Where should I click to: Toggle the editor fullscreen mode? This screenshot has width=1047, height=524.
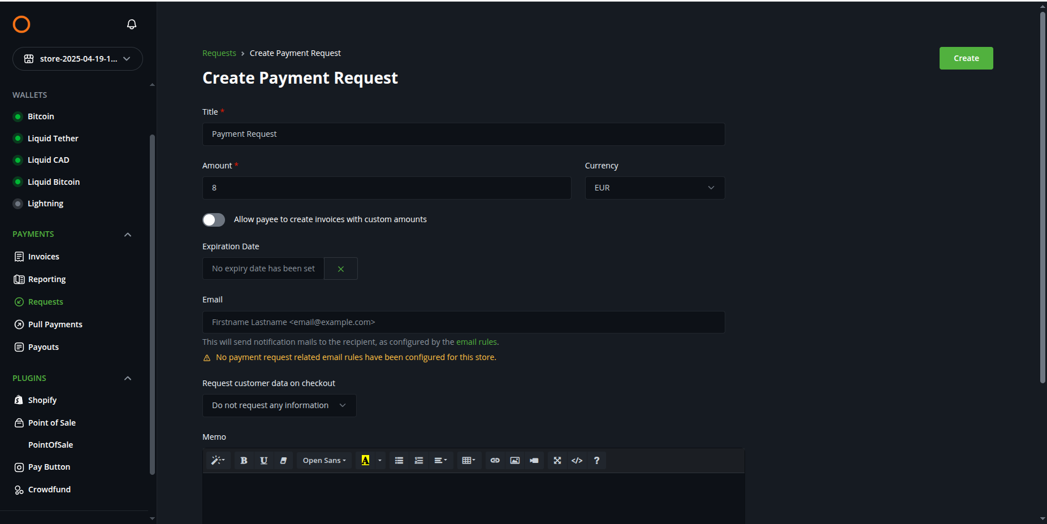(x=557, y=461)
